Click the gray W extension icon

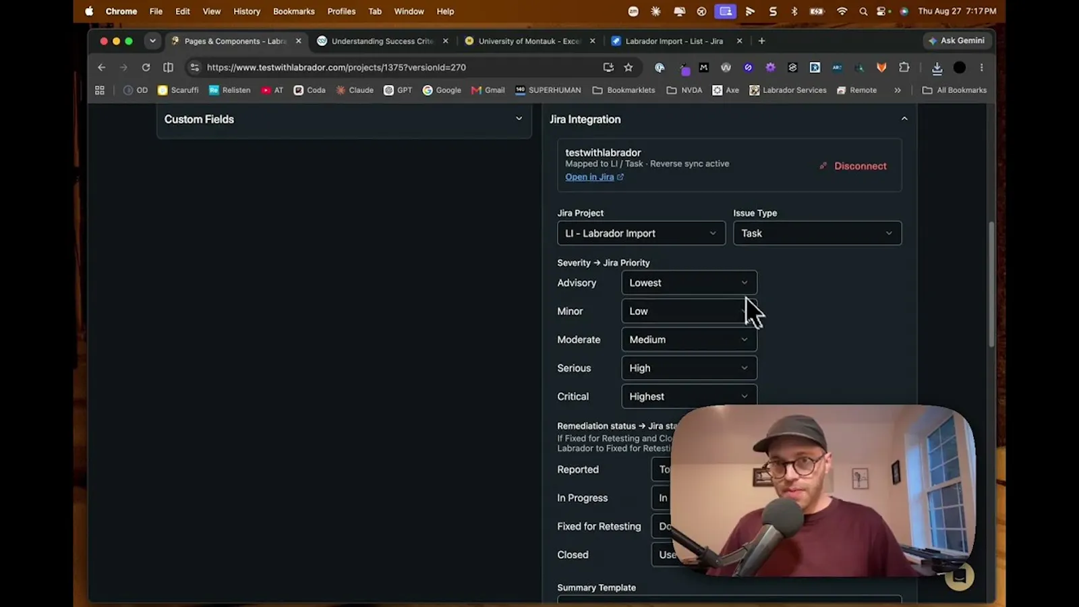pyautogui.click(x=726, y=67)
